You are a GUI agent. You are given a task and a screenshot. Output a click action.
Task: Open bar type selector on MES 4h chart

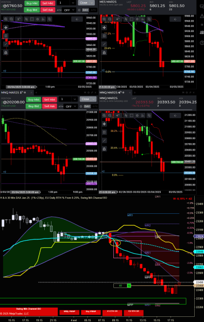pos(126,19)
